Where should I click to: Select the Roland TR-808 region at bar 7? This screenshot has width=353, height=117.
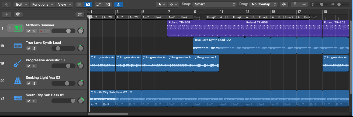(x=206, y=28)
